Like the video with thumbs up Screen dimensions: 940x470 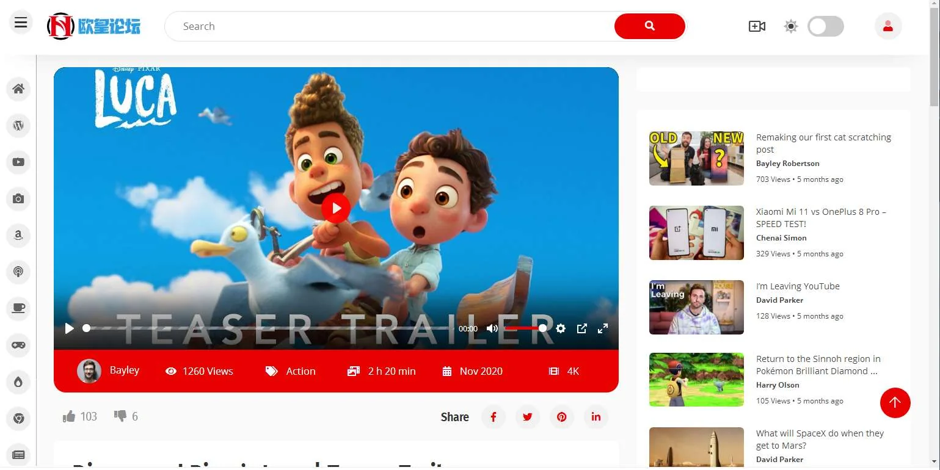(69, 416)
